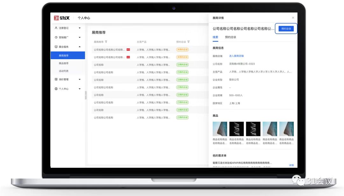This screenshot has width=344, height=196.
Task: Expand the 注册登记 menu arrow
Action: 80,28
